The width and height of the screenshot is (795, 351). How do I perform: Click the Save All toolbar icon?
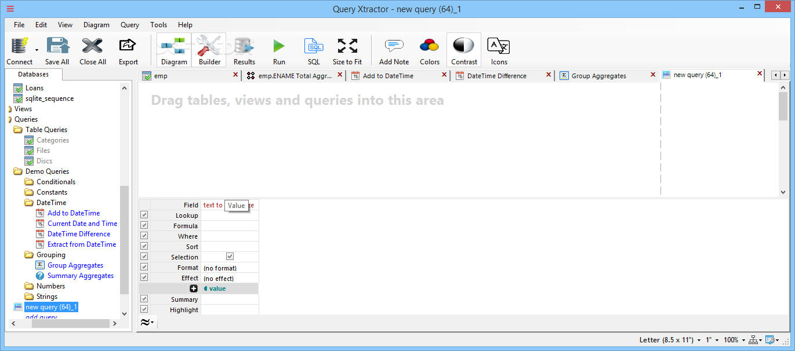pos(57,51)
